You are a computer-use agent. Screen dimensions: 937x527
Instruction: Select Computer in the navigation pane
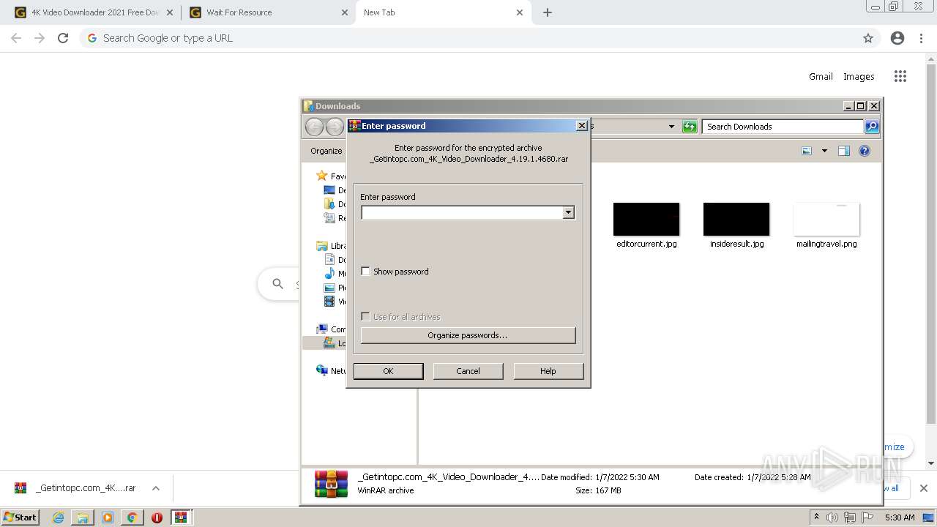[x=322, y=329]
